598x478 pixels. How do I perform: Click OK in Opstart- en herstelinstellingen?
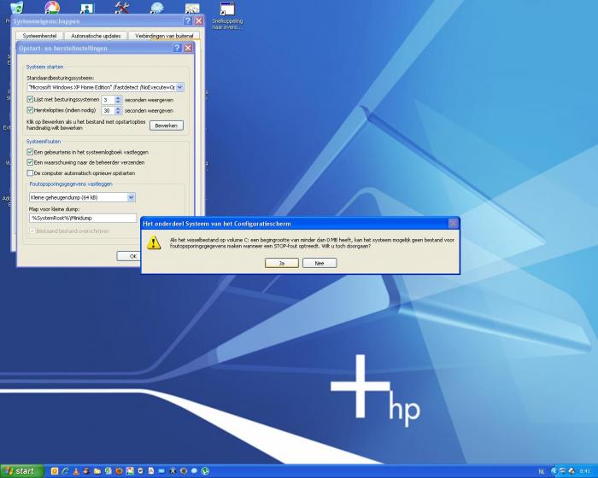[129, 256]
